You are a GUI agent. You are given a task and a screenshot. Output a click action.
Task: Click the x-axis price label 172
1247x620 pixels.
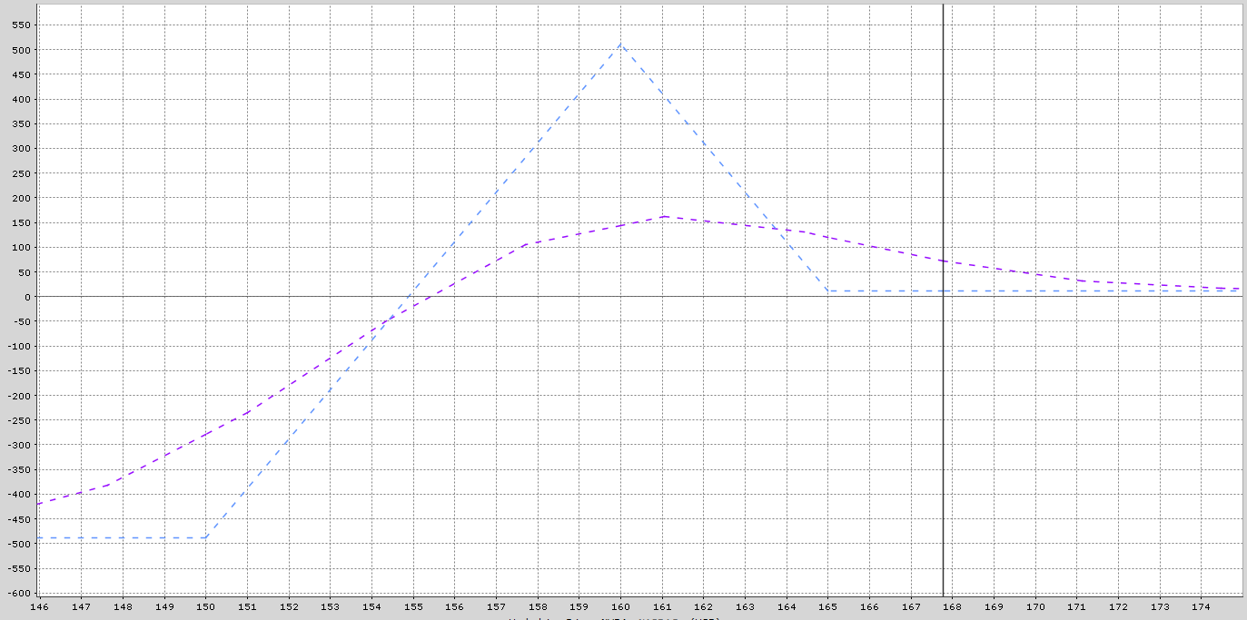1118,605
